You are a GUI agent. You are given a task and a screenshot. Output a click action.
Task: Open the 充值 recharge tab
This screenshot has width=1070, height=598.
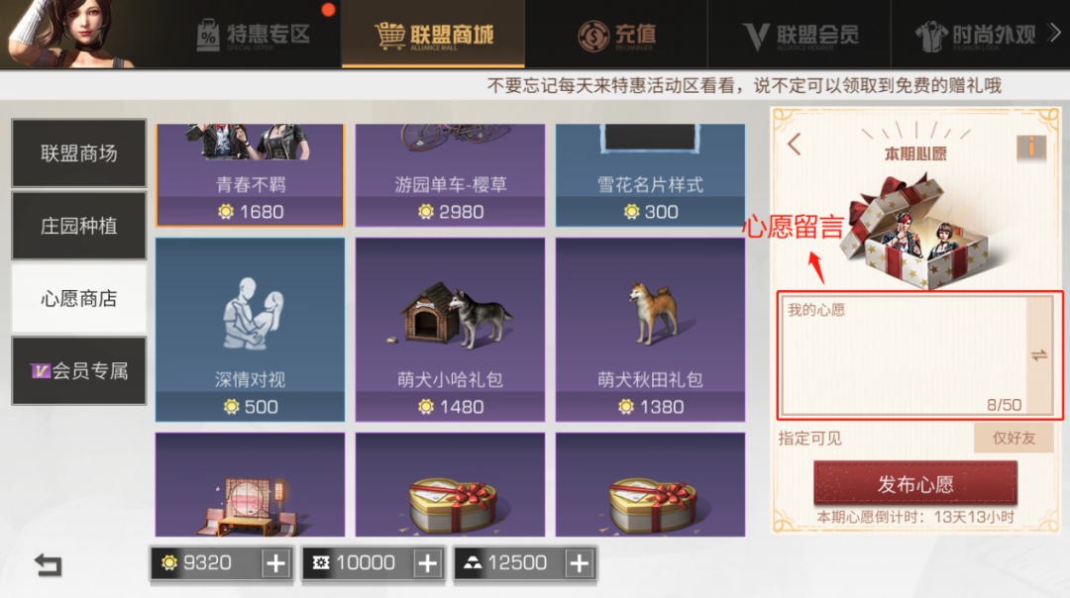617,35
